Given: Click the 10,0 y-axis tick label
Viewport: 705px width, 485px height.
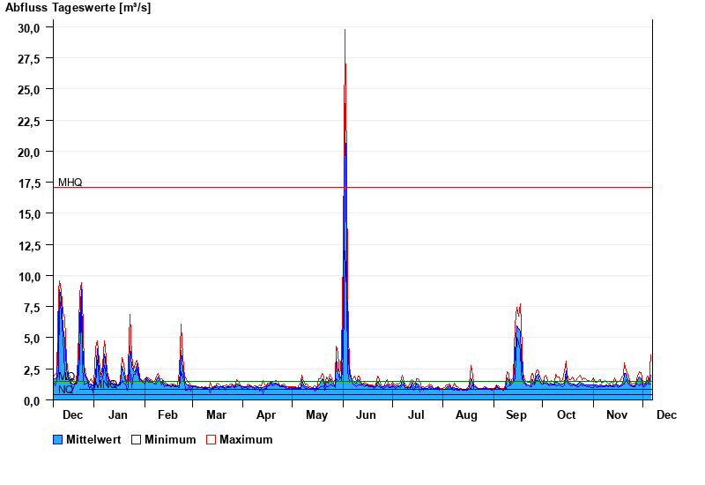Looking at the screenshot, I should (x=29, y=277).
